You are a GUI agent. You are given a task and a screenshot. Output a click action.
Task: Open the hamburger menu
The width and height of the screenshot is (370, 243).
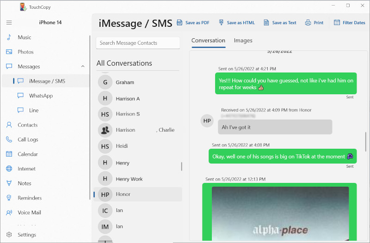click(9, 23)
